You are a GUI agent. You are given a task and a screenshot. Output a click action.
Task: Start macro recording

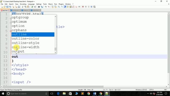(83, 7)
